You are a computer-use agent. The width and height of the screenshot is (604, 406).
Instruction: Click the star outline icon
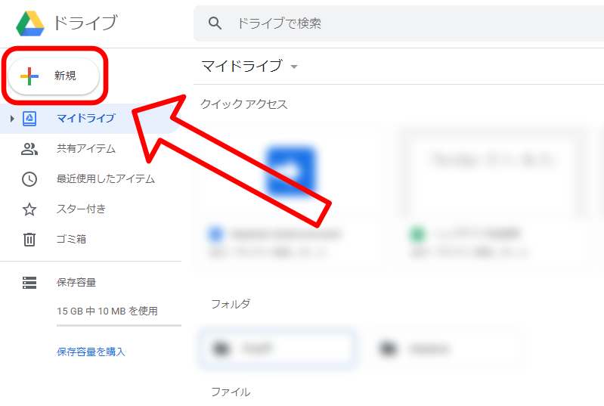click(29, 209)
